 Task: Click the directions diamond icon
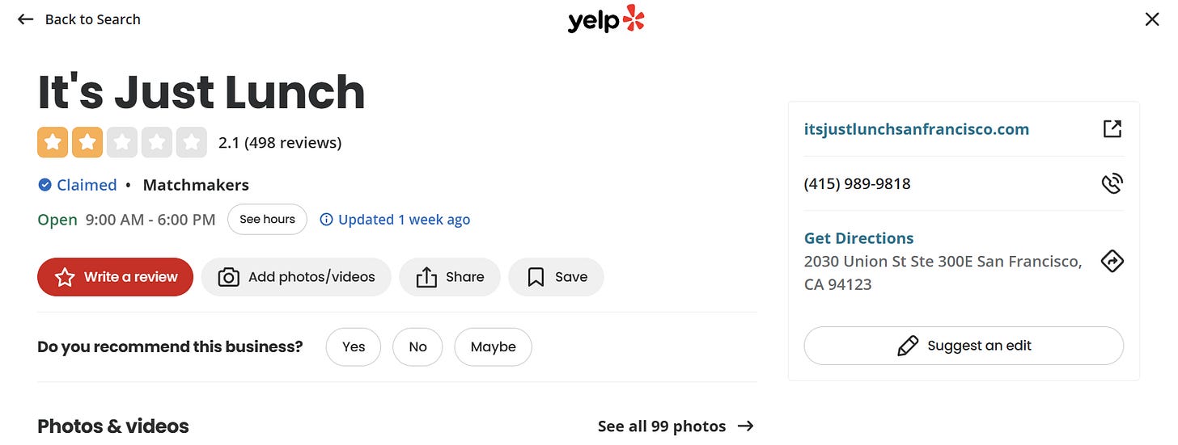point(1112,261)
